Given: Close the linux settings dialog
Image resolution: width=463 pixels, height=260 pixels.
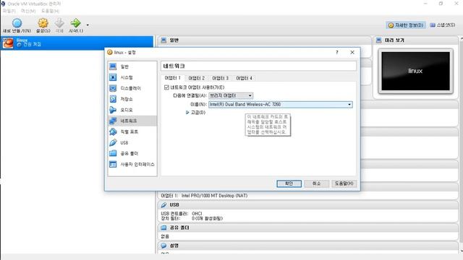Looking at the screenshot, I should [352, 52].
